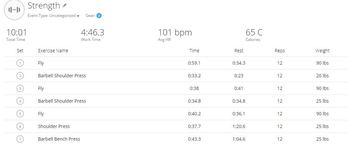Open the Event Type Uncategorized dropdown
This screenshot has height=151, width=353.
(x=54, y=16)
